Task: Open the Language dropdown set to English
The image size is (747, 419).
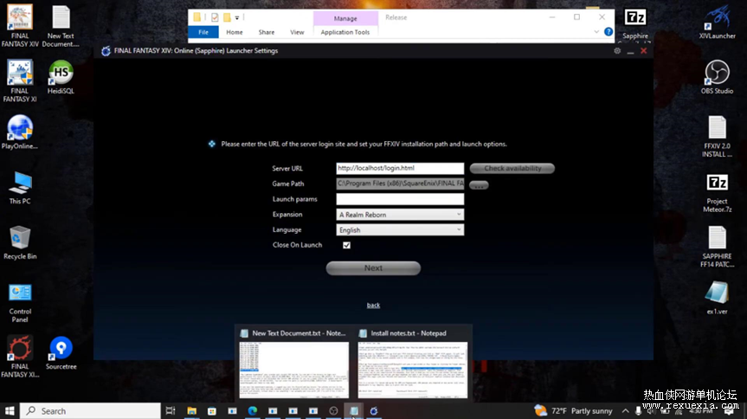Action: coord(400,229)
